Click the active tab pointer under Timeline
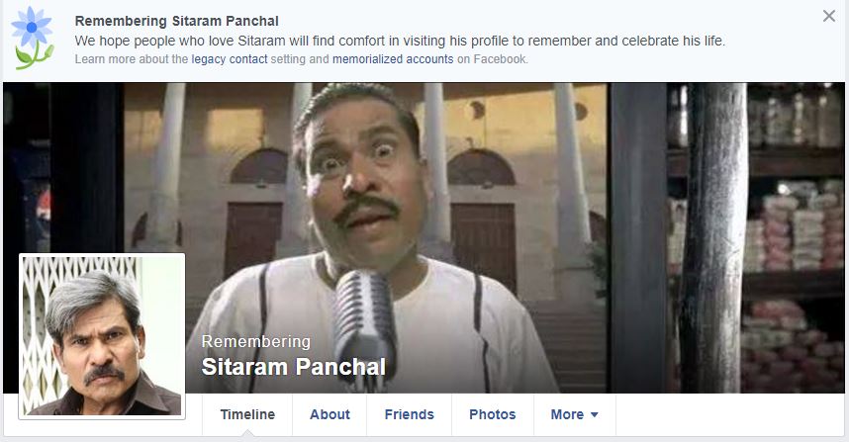This screenshot has width=849, height=442. point(247,433)
